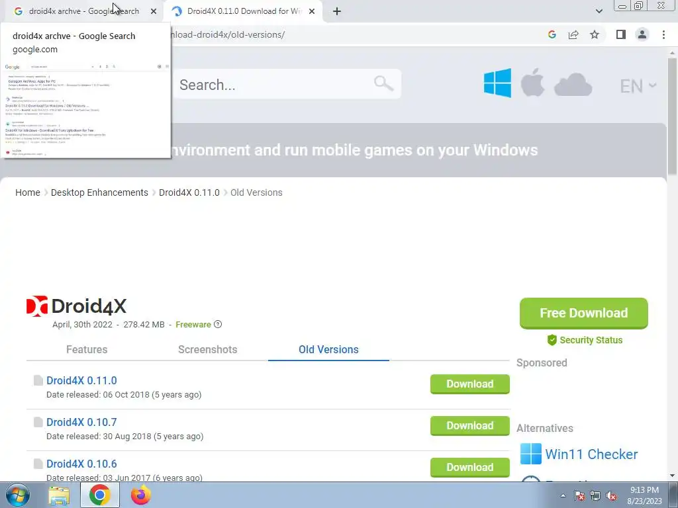This screenshot has height=508, width=678.
Task: Click the Freeware help question mark icon
Action: pos(218,324)
